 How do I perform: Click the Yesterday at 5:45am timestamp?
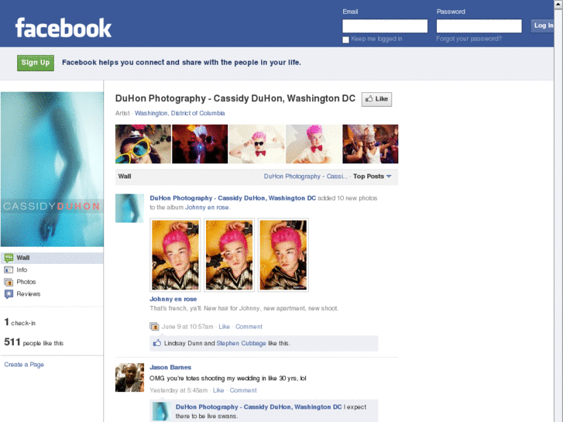pyautogui.click(x=178, y=390)
